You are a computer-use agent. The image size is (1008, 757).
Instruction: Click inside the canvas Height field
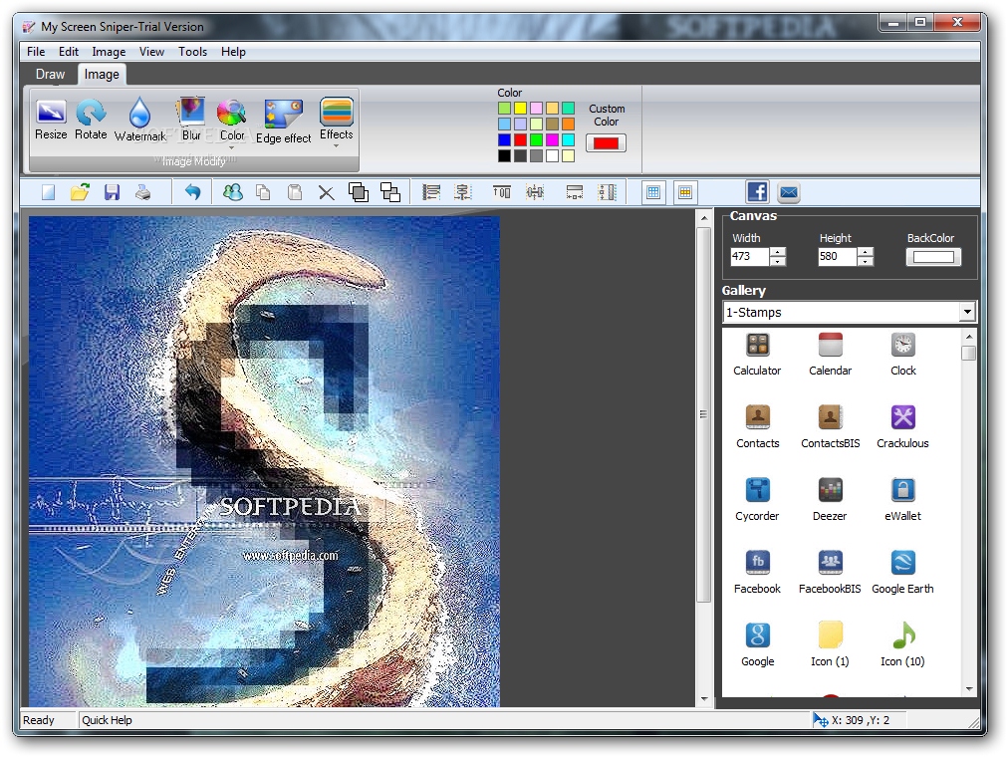tap(837, 256)
